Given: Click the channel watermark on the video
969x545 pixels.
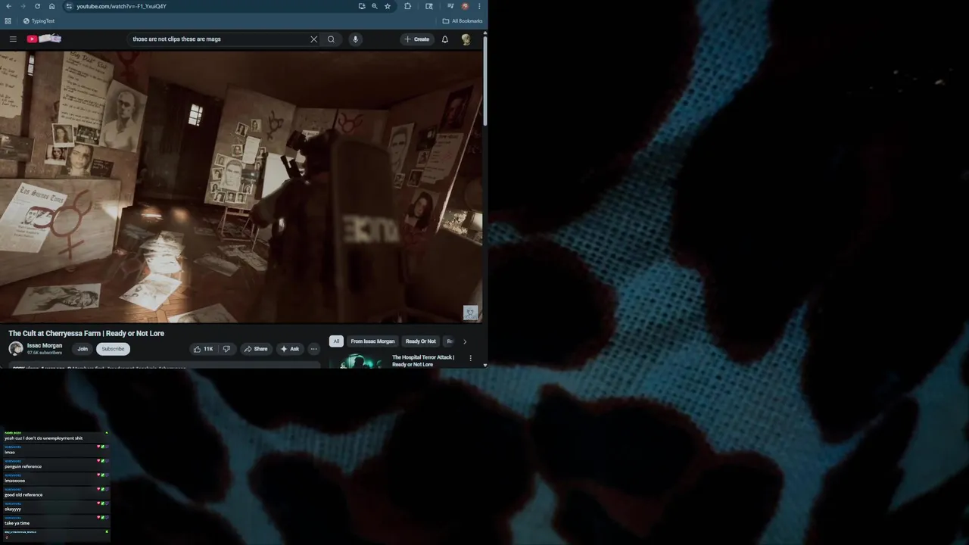Looking at the screenshot, I should pos(470,313).
